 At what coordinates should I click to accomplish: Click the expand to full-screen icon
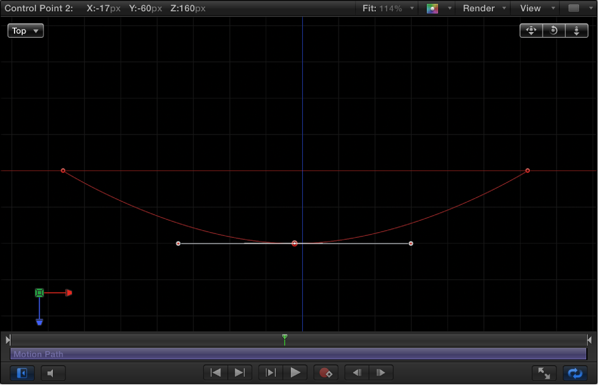pyautogui.click(x=544, y=372)
